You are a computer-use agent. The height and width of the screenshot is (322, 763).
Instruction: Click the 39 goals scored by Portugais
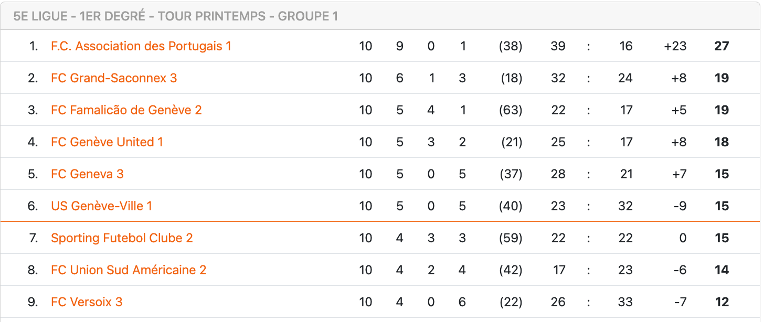click(558, 46)
